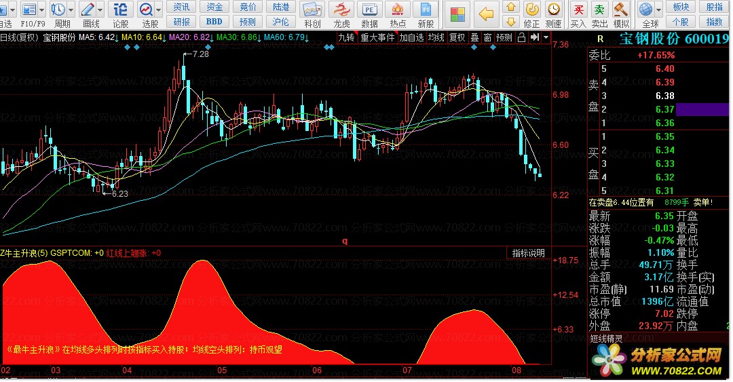Open the chart toolbar's last dropdown arrow

pyautogui.click(x=546, y=37)
